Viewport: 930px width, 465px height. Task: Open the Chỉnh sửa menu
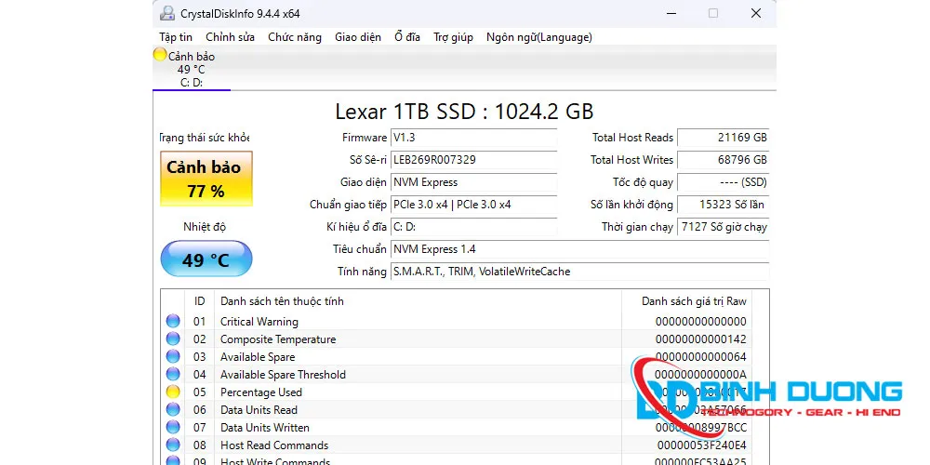pyautogui.click(x=230, y=37)
